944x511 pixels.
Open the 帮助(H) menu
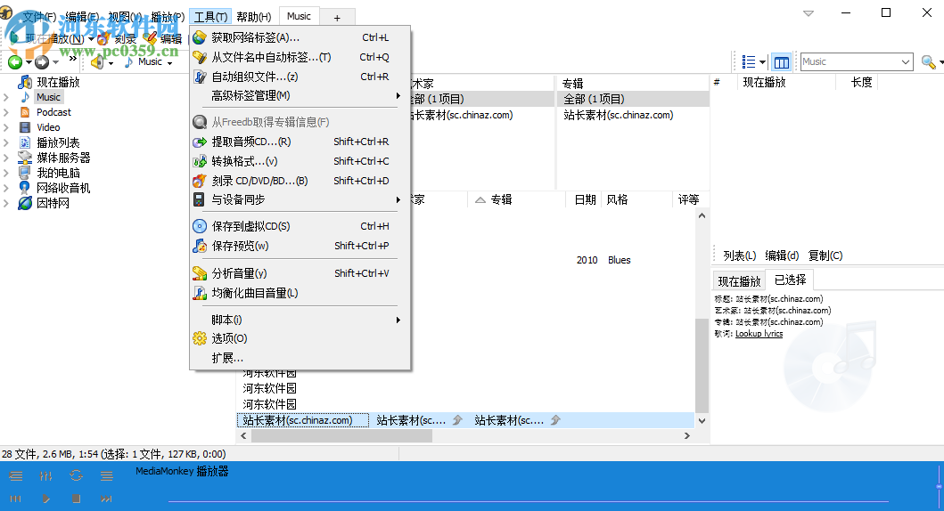tap(254, 17)
